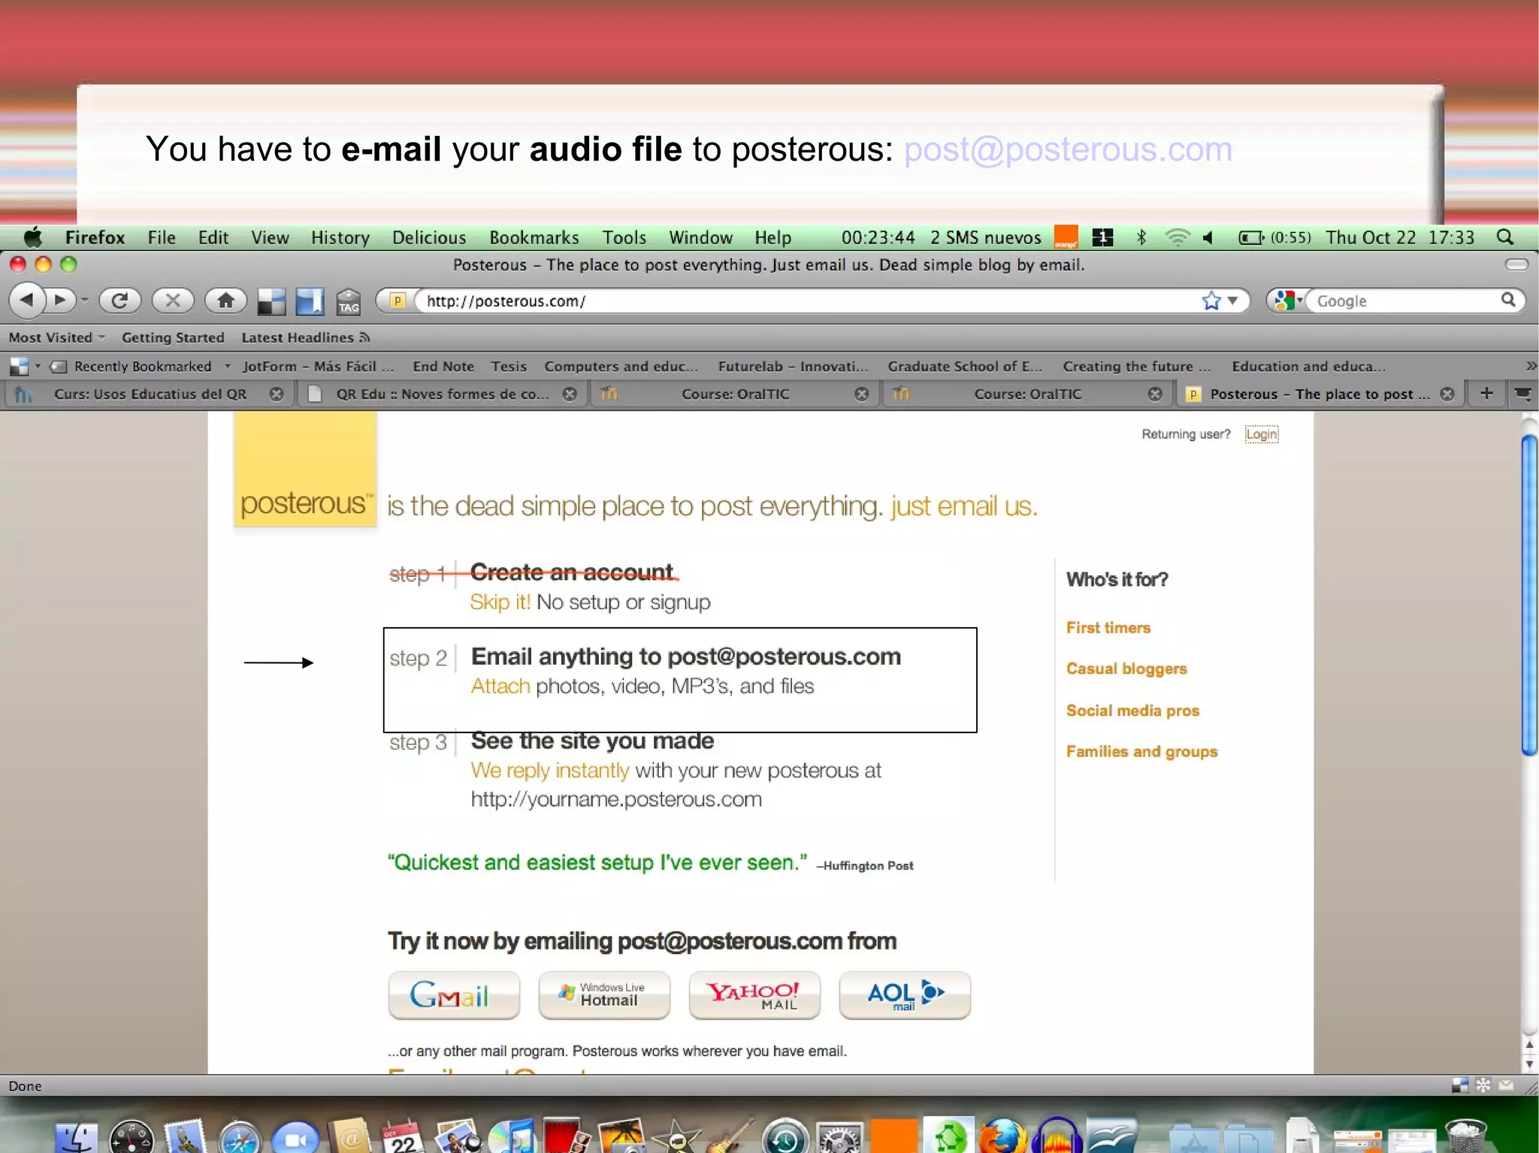1539x1153 pixels.
Task: Click the Delicious bookmarks checkerboard icon
Action: [x=271, y=302]
